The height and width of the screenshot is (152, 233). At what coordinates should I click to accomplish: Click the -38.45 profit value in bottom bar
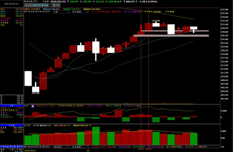click(x=111, y=147)
